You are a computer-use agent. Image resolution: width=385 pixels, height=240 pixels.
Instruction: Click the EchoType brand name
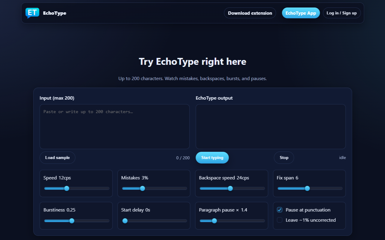click(x=55, y=13)
